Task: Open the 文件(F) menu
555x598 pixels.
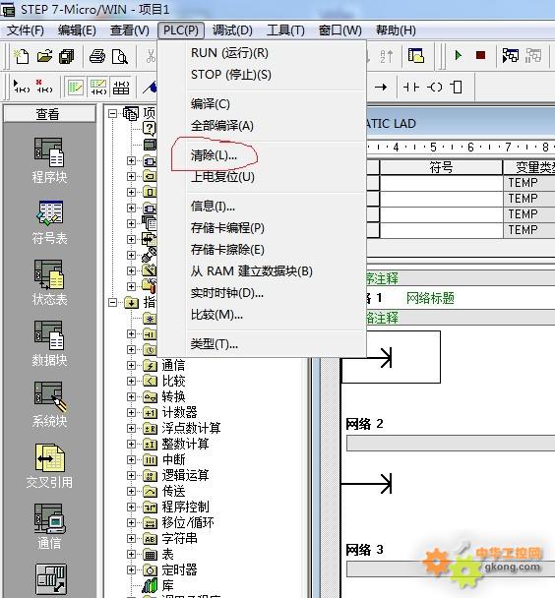Action: point(26,30)
